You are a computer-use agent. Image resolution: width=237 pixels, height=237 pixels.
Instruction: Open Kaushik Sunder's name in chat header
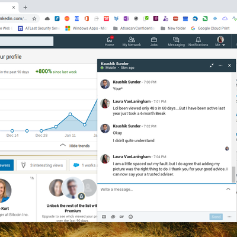[x=115, y=63]
